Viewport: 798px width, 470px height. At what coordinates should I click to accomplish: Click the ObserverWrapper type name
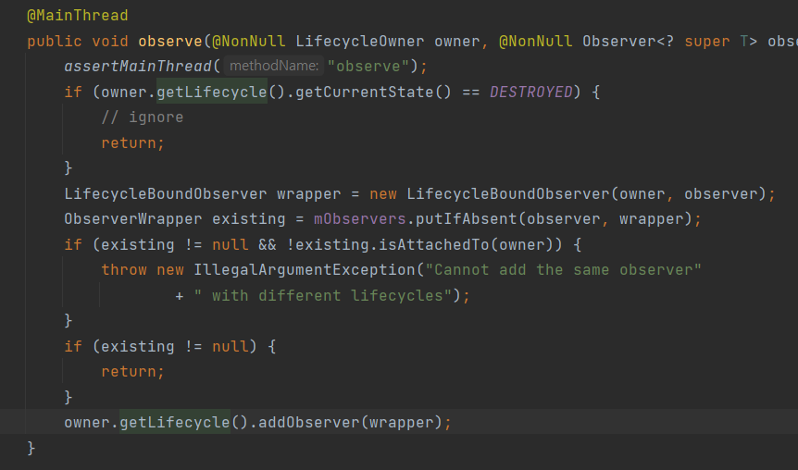(132, 219)
